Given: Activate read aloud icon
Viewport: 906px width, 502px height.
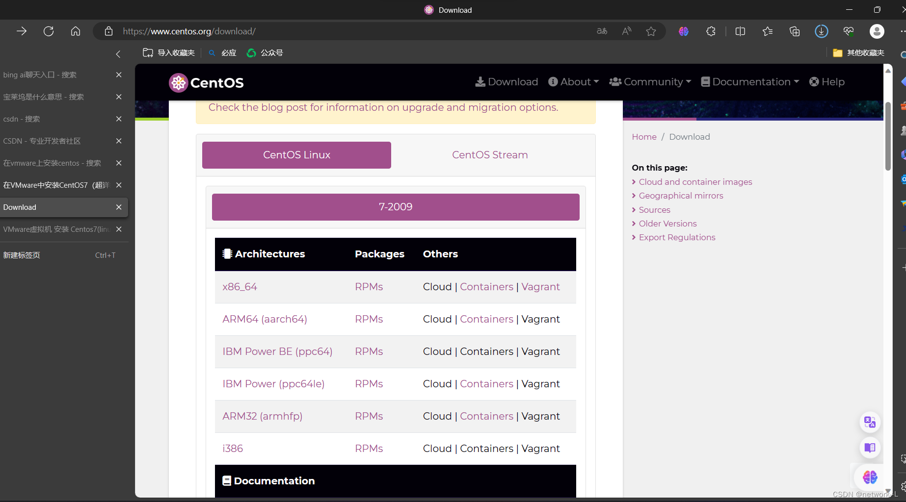Looking at the screenshot, I should click(627, 31).
